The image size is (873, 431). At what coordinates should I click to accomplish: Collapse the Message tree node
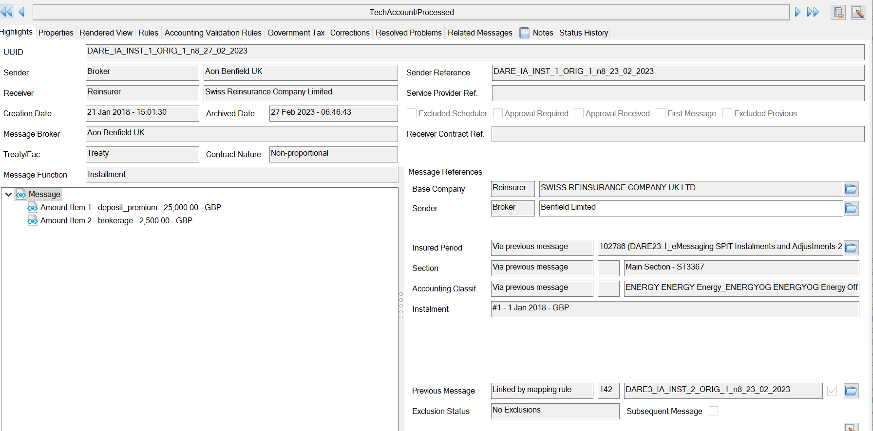[x=8, y=195]
